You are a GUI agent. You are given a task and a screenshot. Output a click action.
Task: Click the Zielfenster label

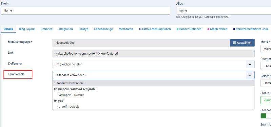(x=15, y=63)
